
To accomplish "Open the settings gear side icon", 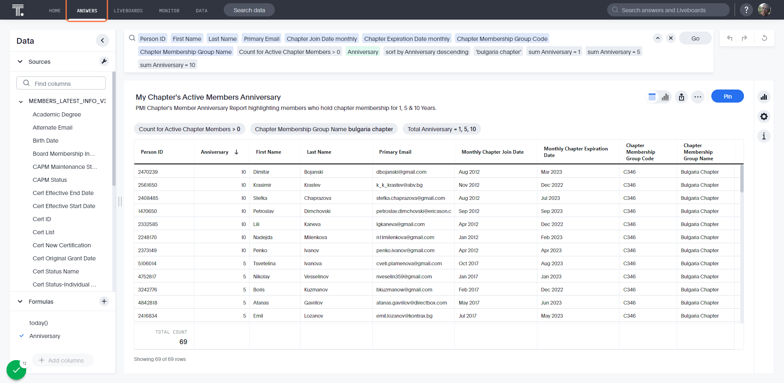I will (764, 116).
